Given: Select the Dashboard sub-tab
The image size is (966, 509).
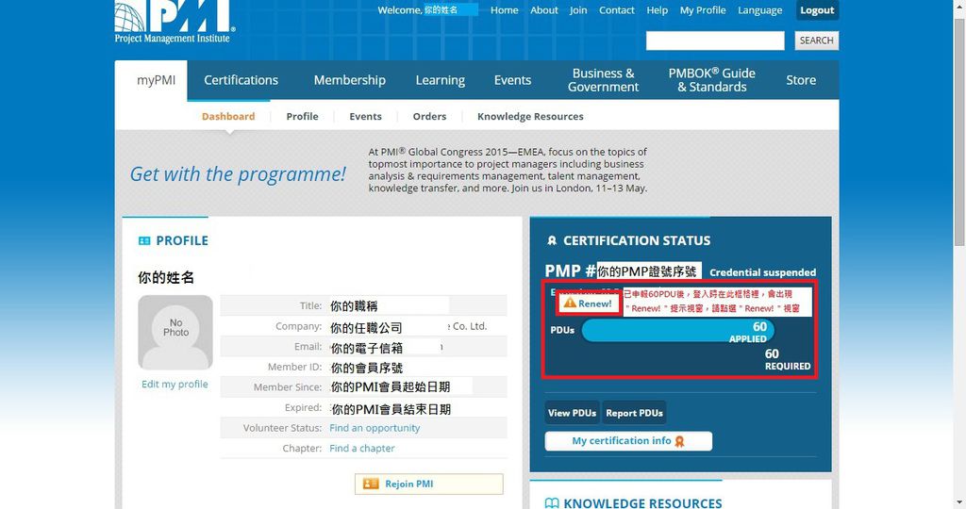Looking at the screenshot, I should pos(228,116).
